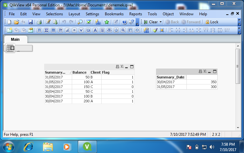The height and width of the screenshot is (153, 244).
Task: Open Search with magnifier icon
Action: 80,22
